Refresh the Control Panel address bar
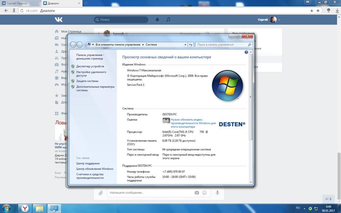341x213 pixels. (x=191, y=45)
